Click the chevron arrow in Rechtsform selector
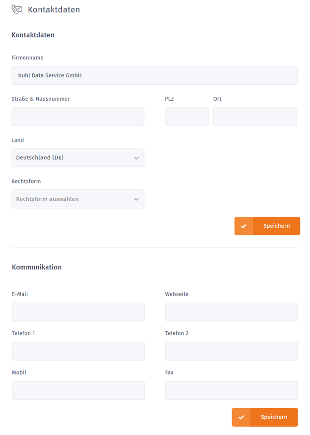This screenshot has width=310, height=435. (x=136, y=199)
